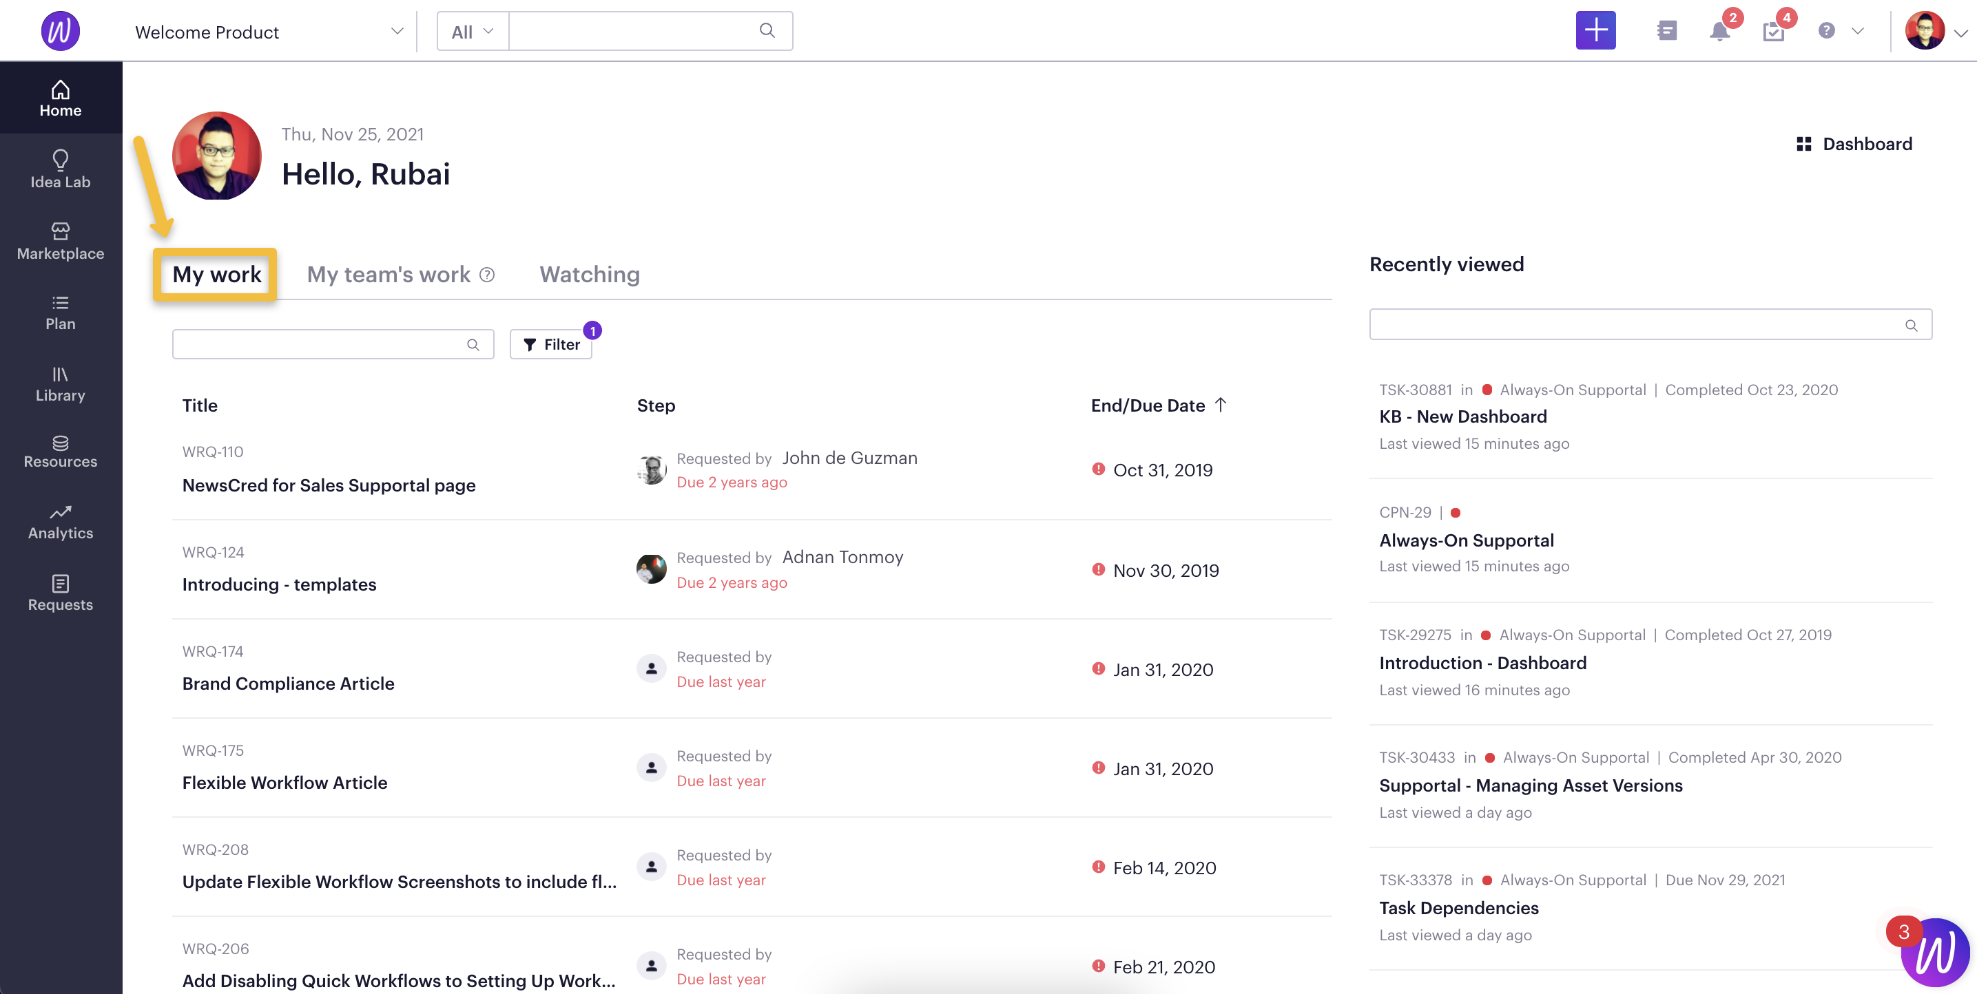Open NewsCred for Sales Supportal page
The height and width of the screenshot is (994, 1977).
(329, 485)
